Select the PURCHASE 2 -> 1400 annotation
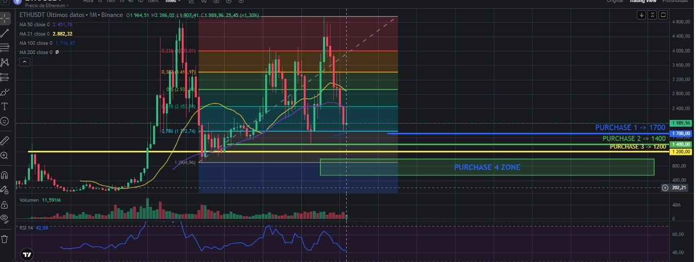696x262 pixels. (x=634, y=138)
